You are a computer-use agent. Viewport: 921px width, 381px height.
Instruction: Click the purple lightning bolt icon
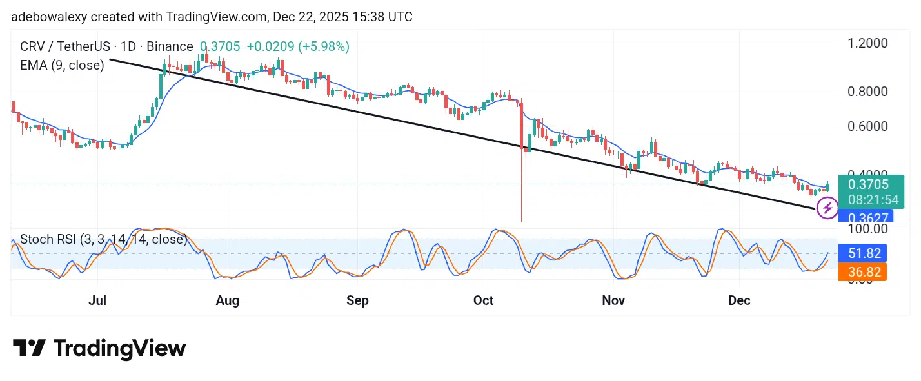(x=827, y=208)
